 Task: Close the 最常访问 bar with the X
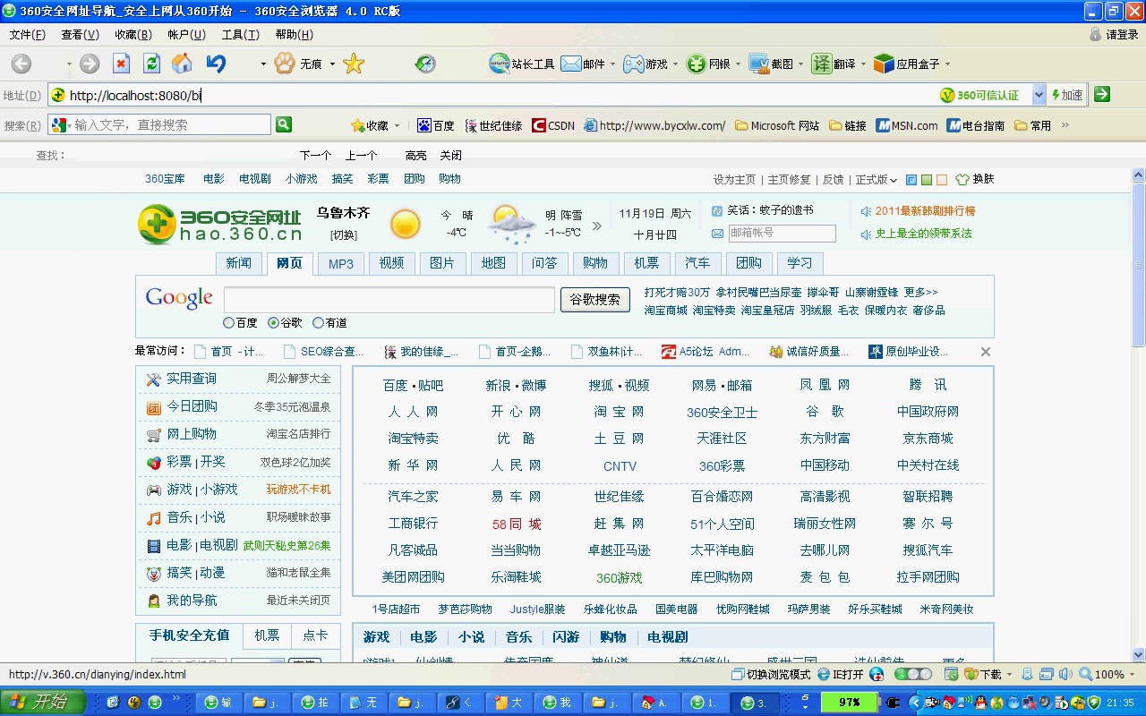[x=986, y=352]
